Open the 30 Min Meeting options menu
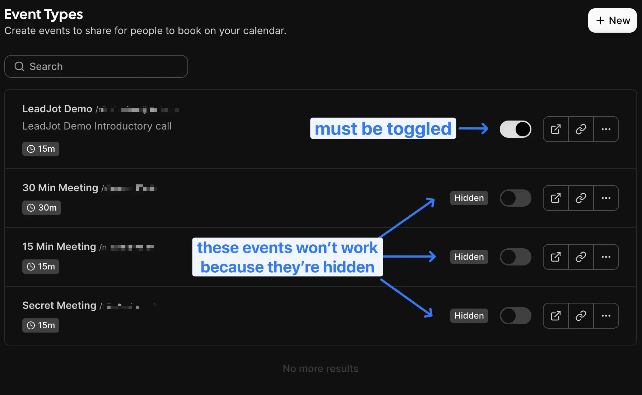Screen dimensions: 642x395 click(606, 198)
